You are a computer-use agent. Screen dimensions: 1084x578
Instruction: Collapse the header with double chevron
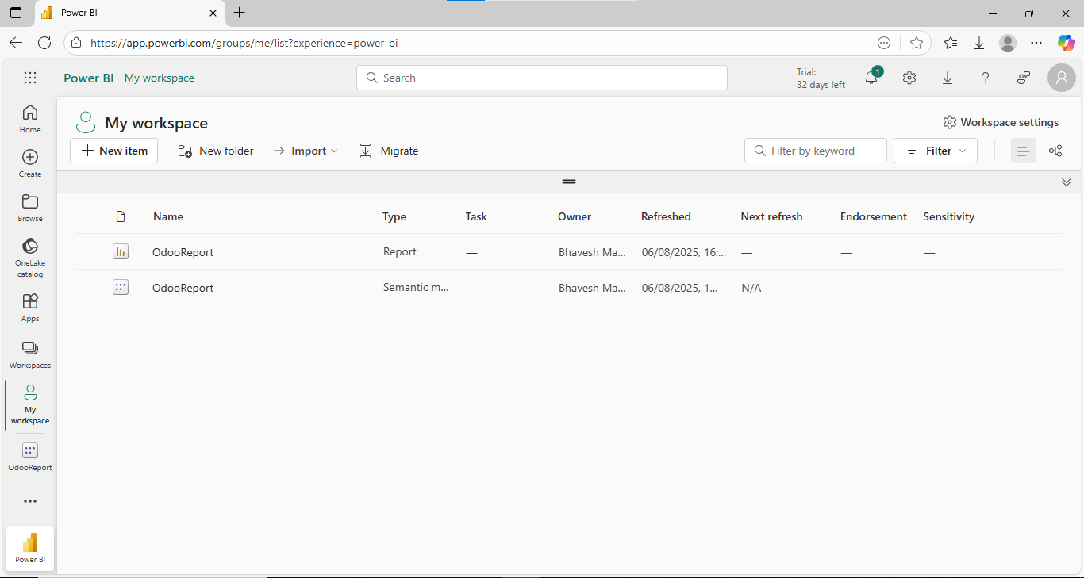[1067, 182]
